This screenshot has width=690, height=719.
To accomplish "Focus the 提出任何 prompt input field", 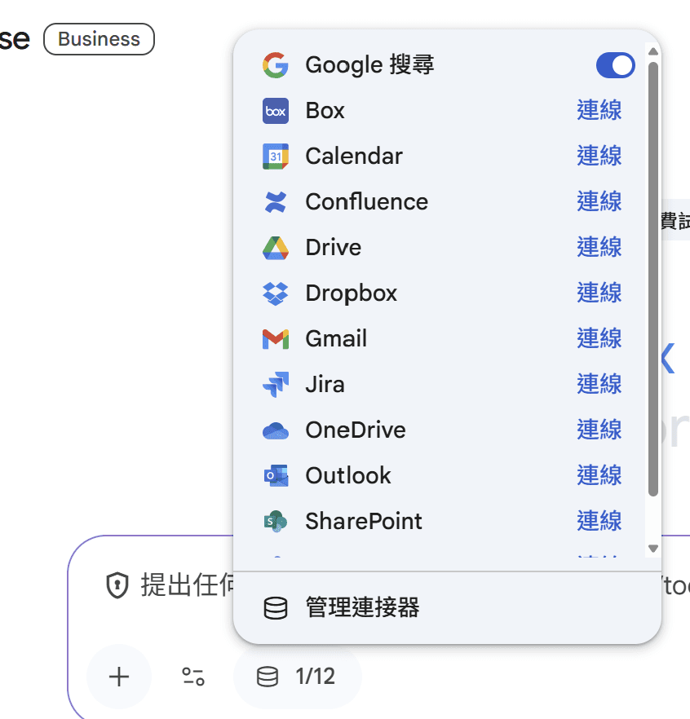I will coord(188,585).
